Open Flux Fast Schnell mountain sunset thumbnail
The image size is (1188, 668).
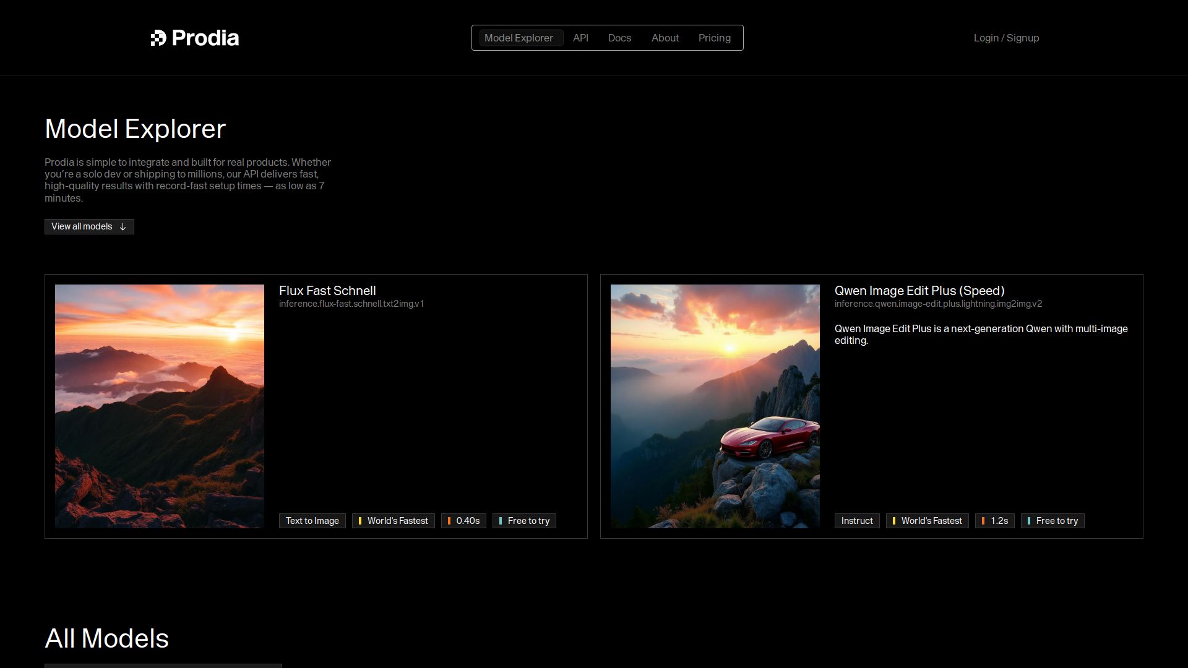coord(160,406)
